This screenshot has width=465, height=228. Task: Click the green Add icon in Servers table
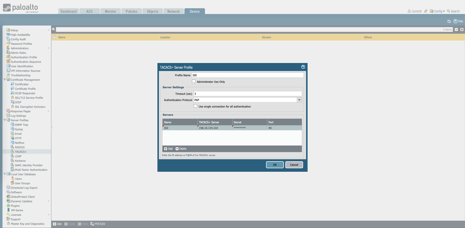point(166,149)
